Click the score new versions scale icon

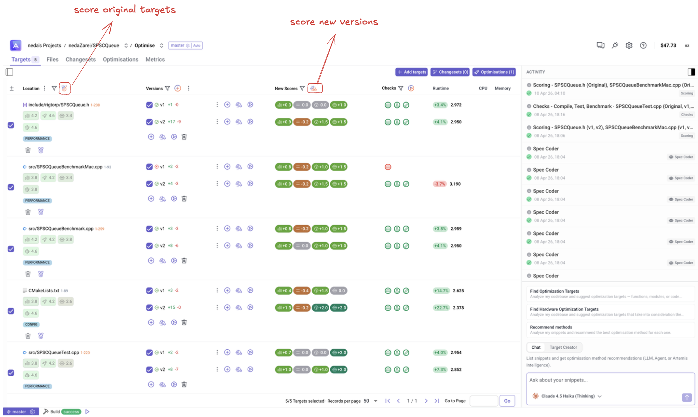point(314,88)
